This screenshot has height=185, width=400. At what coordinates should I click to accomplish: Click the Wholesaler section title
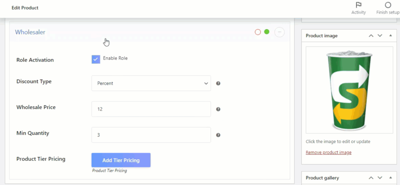click(30, 32)
